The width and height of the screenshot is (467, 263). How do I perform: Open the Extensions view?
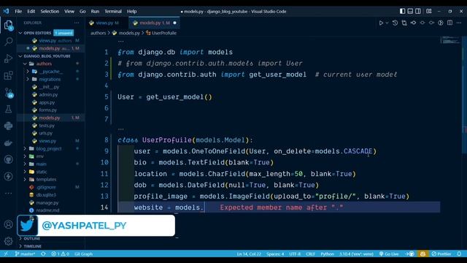click(8, 75)
